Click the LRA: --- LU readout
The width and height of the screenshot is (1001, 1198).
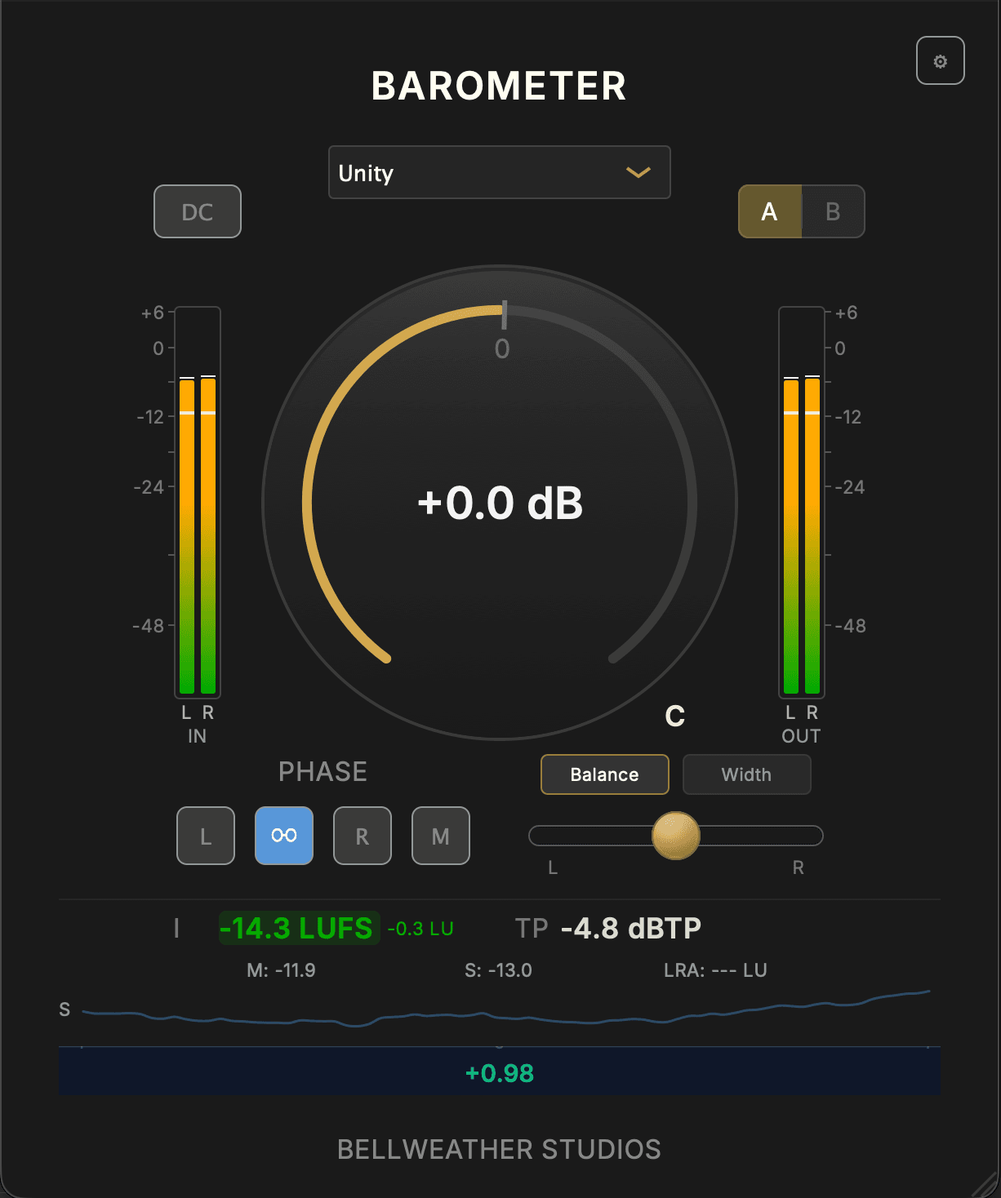pos(715,970)
